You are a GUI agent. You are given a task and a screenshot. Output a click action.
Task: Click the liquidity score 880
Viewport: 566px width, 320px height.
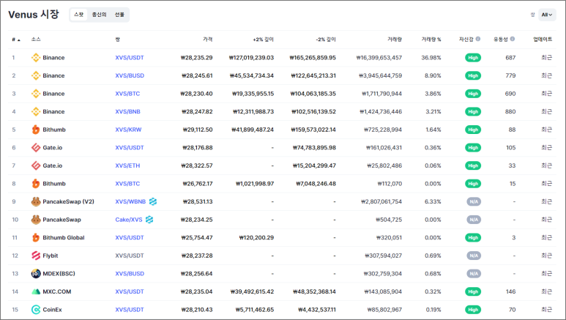tap(510, 111)
